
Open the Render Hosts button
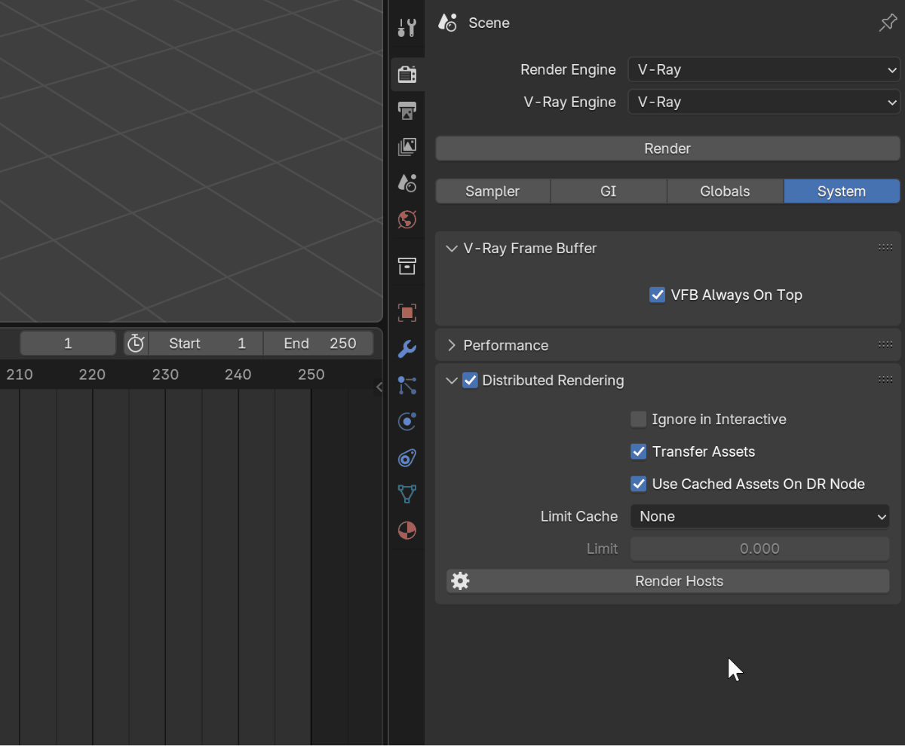tap(668, 581)
